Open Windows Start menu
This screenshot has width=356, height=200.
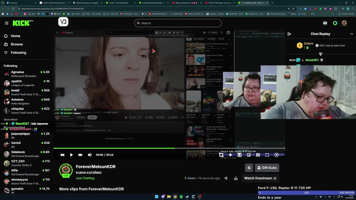[157, 197]
